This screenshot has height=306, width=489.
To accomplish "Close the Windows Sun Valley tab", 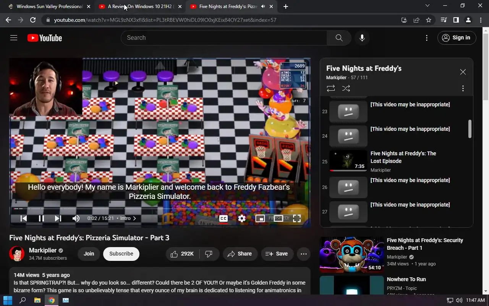I will tap(89, 7).
